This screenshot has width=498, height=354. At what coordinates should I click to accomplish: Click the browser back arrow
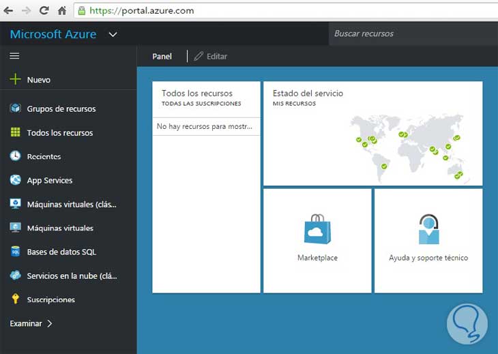click(x=9, y=10)
